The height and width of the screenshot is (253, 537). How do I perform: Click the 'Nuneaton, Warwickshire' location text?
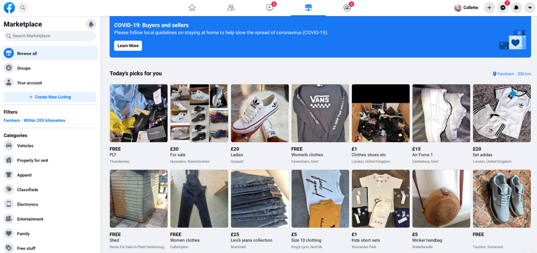pos(190,162)
